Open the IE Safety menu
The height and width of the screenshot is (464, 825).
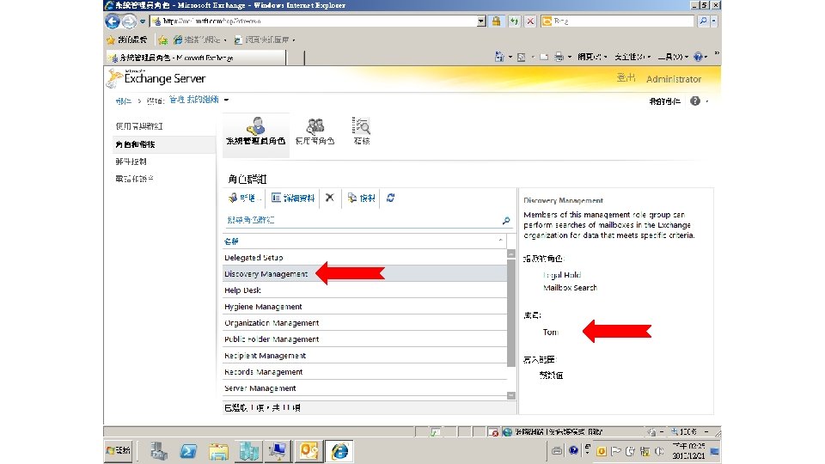(633, 57)
